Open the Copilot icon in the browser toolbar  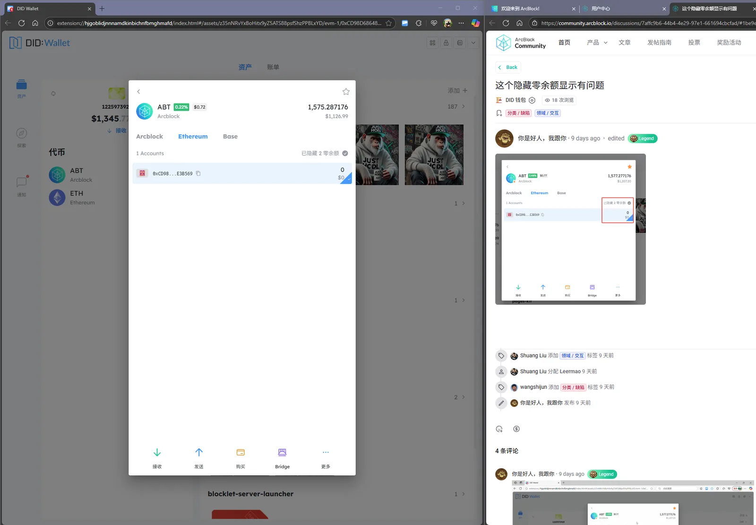tap(475, 23)
